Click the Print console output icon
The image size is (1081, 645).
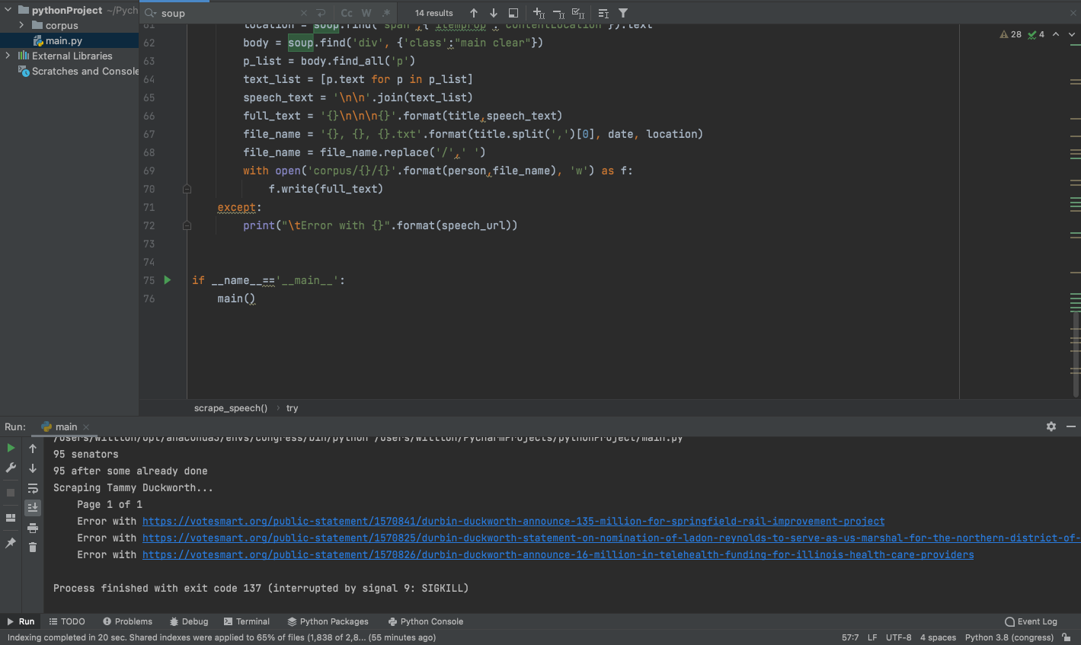pos(33,528)
